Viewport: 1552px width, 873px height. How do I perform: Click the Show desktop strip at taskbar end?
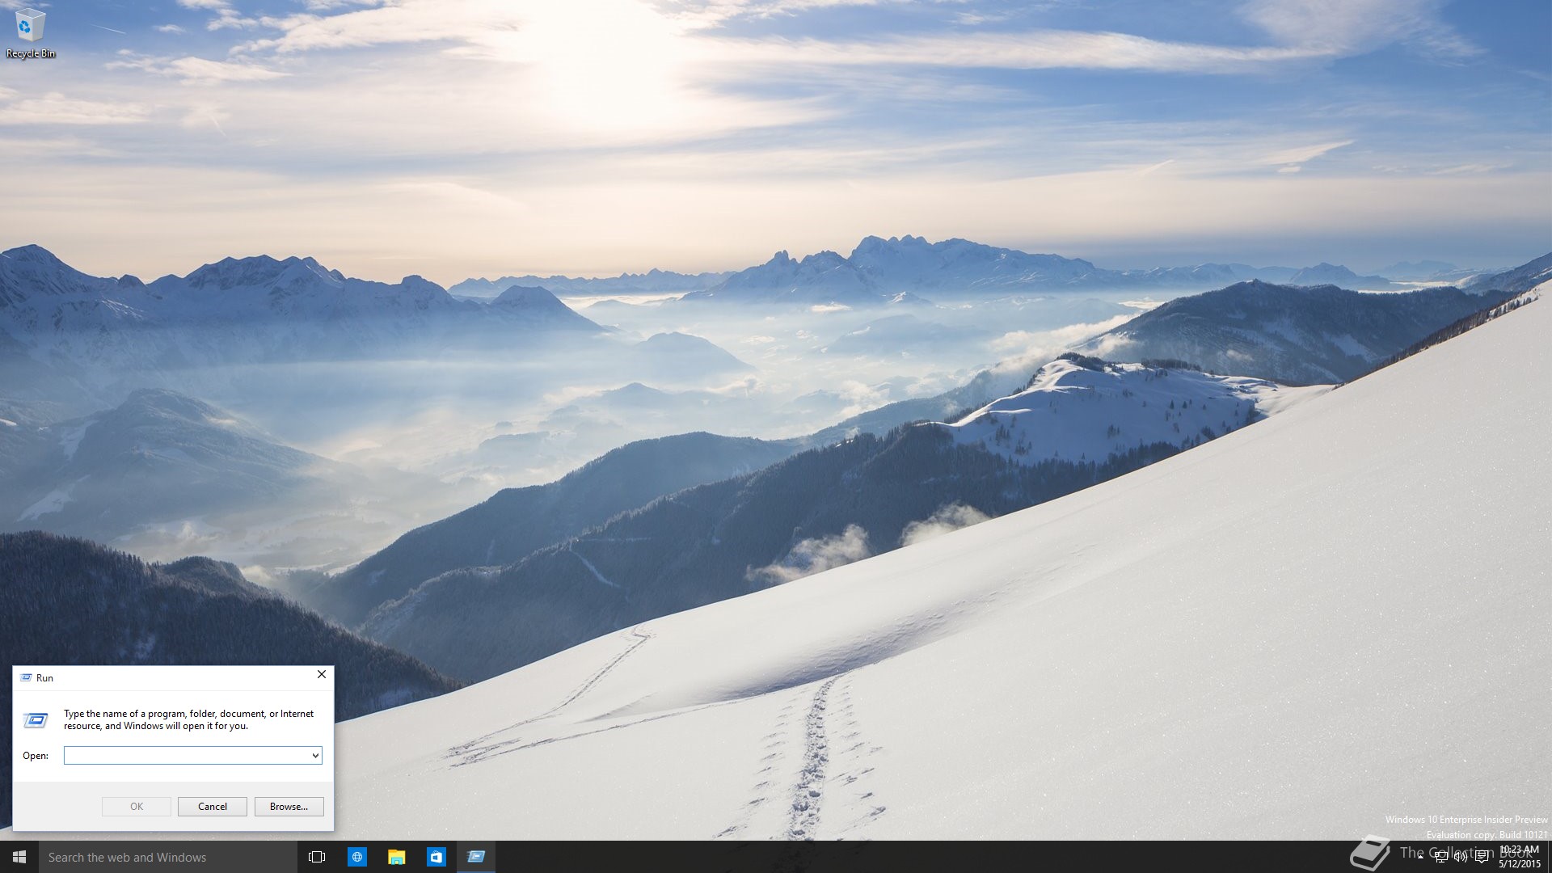[x=1549, y=857]
